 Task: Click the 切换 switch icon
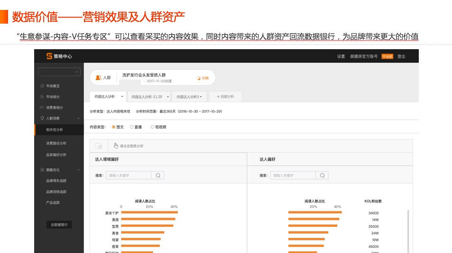click(x=198, y=78)
